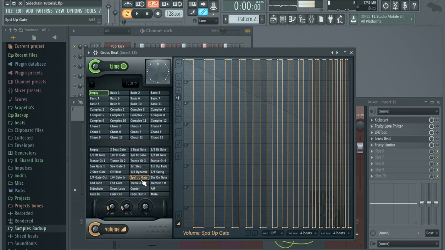Select the Mute volume preset
This screenshot has height=250, width=445.
160,194
